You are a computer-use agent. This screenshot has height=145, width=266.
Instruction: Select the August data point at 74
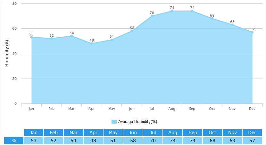(172, 11)
